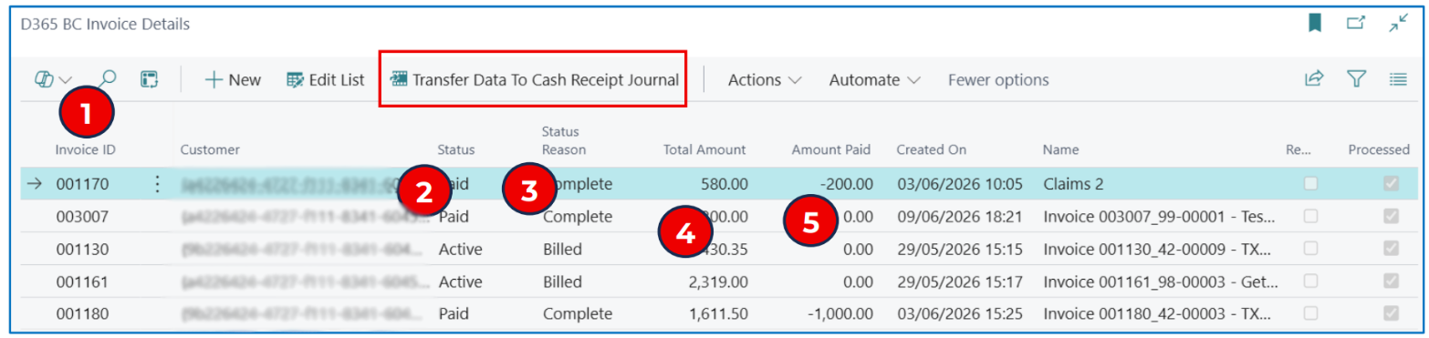
Task: Sort by the Invoice ID column header
Action: (85, 149)
